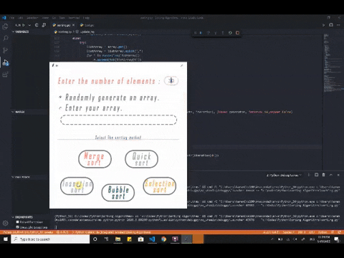Screen dimensions: 344x258
Task: Open the Terminal menu
Action: pos(74,18)
